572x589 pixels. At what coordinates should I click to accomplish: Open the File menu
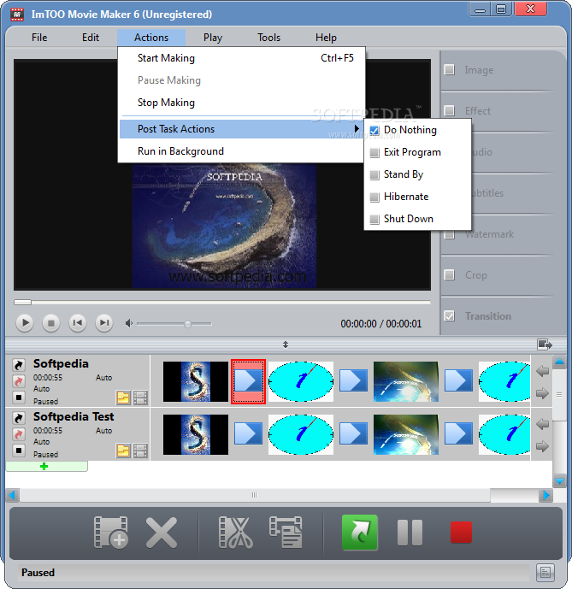click(39, 38)
